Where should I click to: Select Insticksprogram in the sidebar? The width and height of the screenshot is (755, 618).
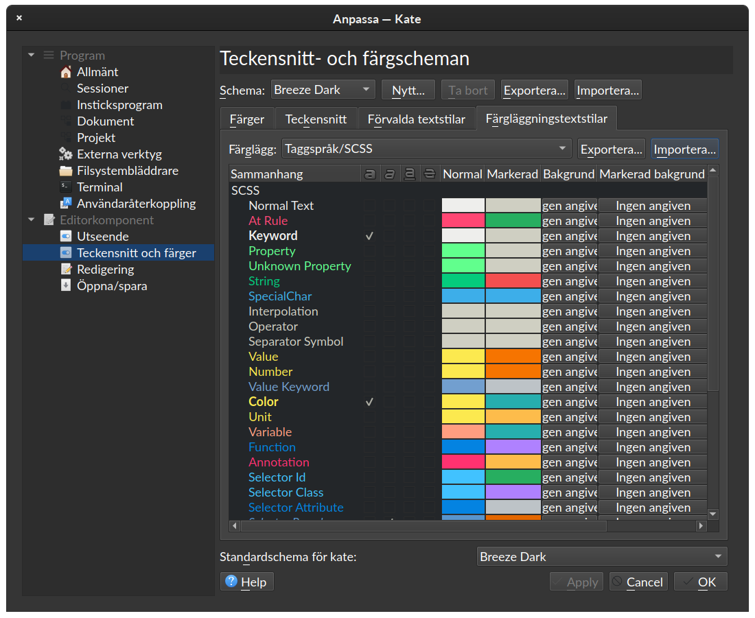(x=119, y=105)
